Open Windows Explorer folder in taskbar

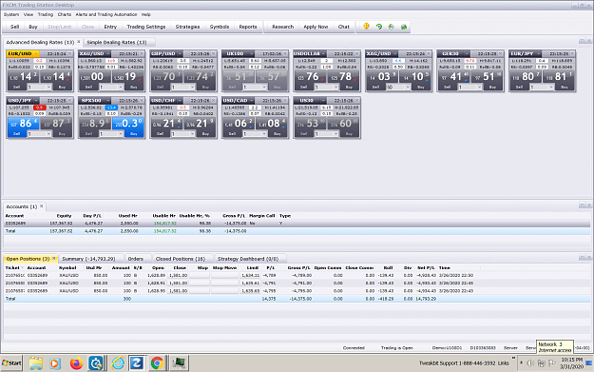pyautogui.click(x=35, y=363)
